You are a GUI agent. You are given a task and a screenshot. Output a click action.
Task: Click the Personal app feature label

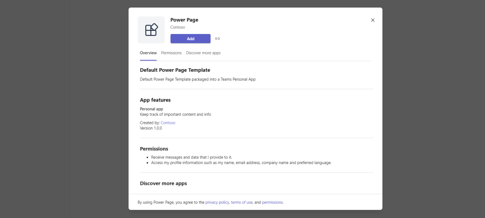click(151, 109)
